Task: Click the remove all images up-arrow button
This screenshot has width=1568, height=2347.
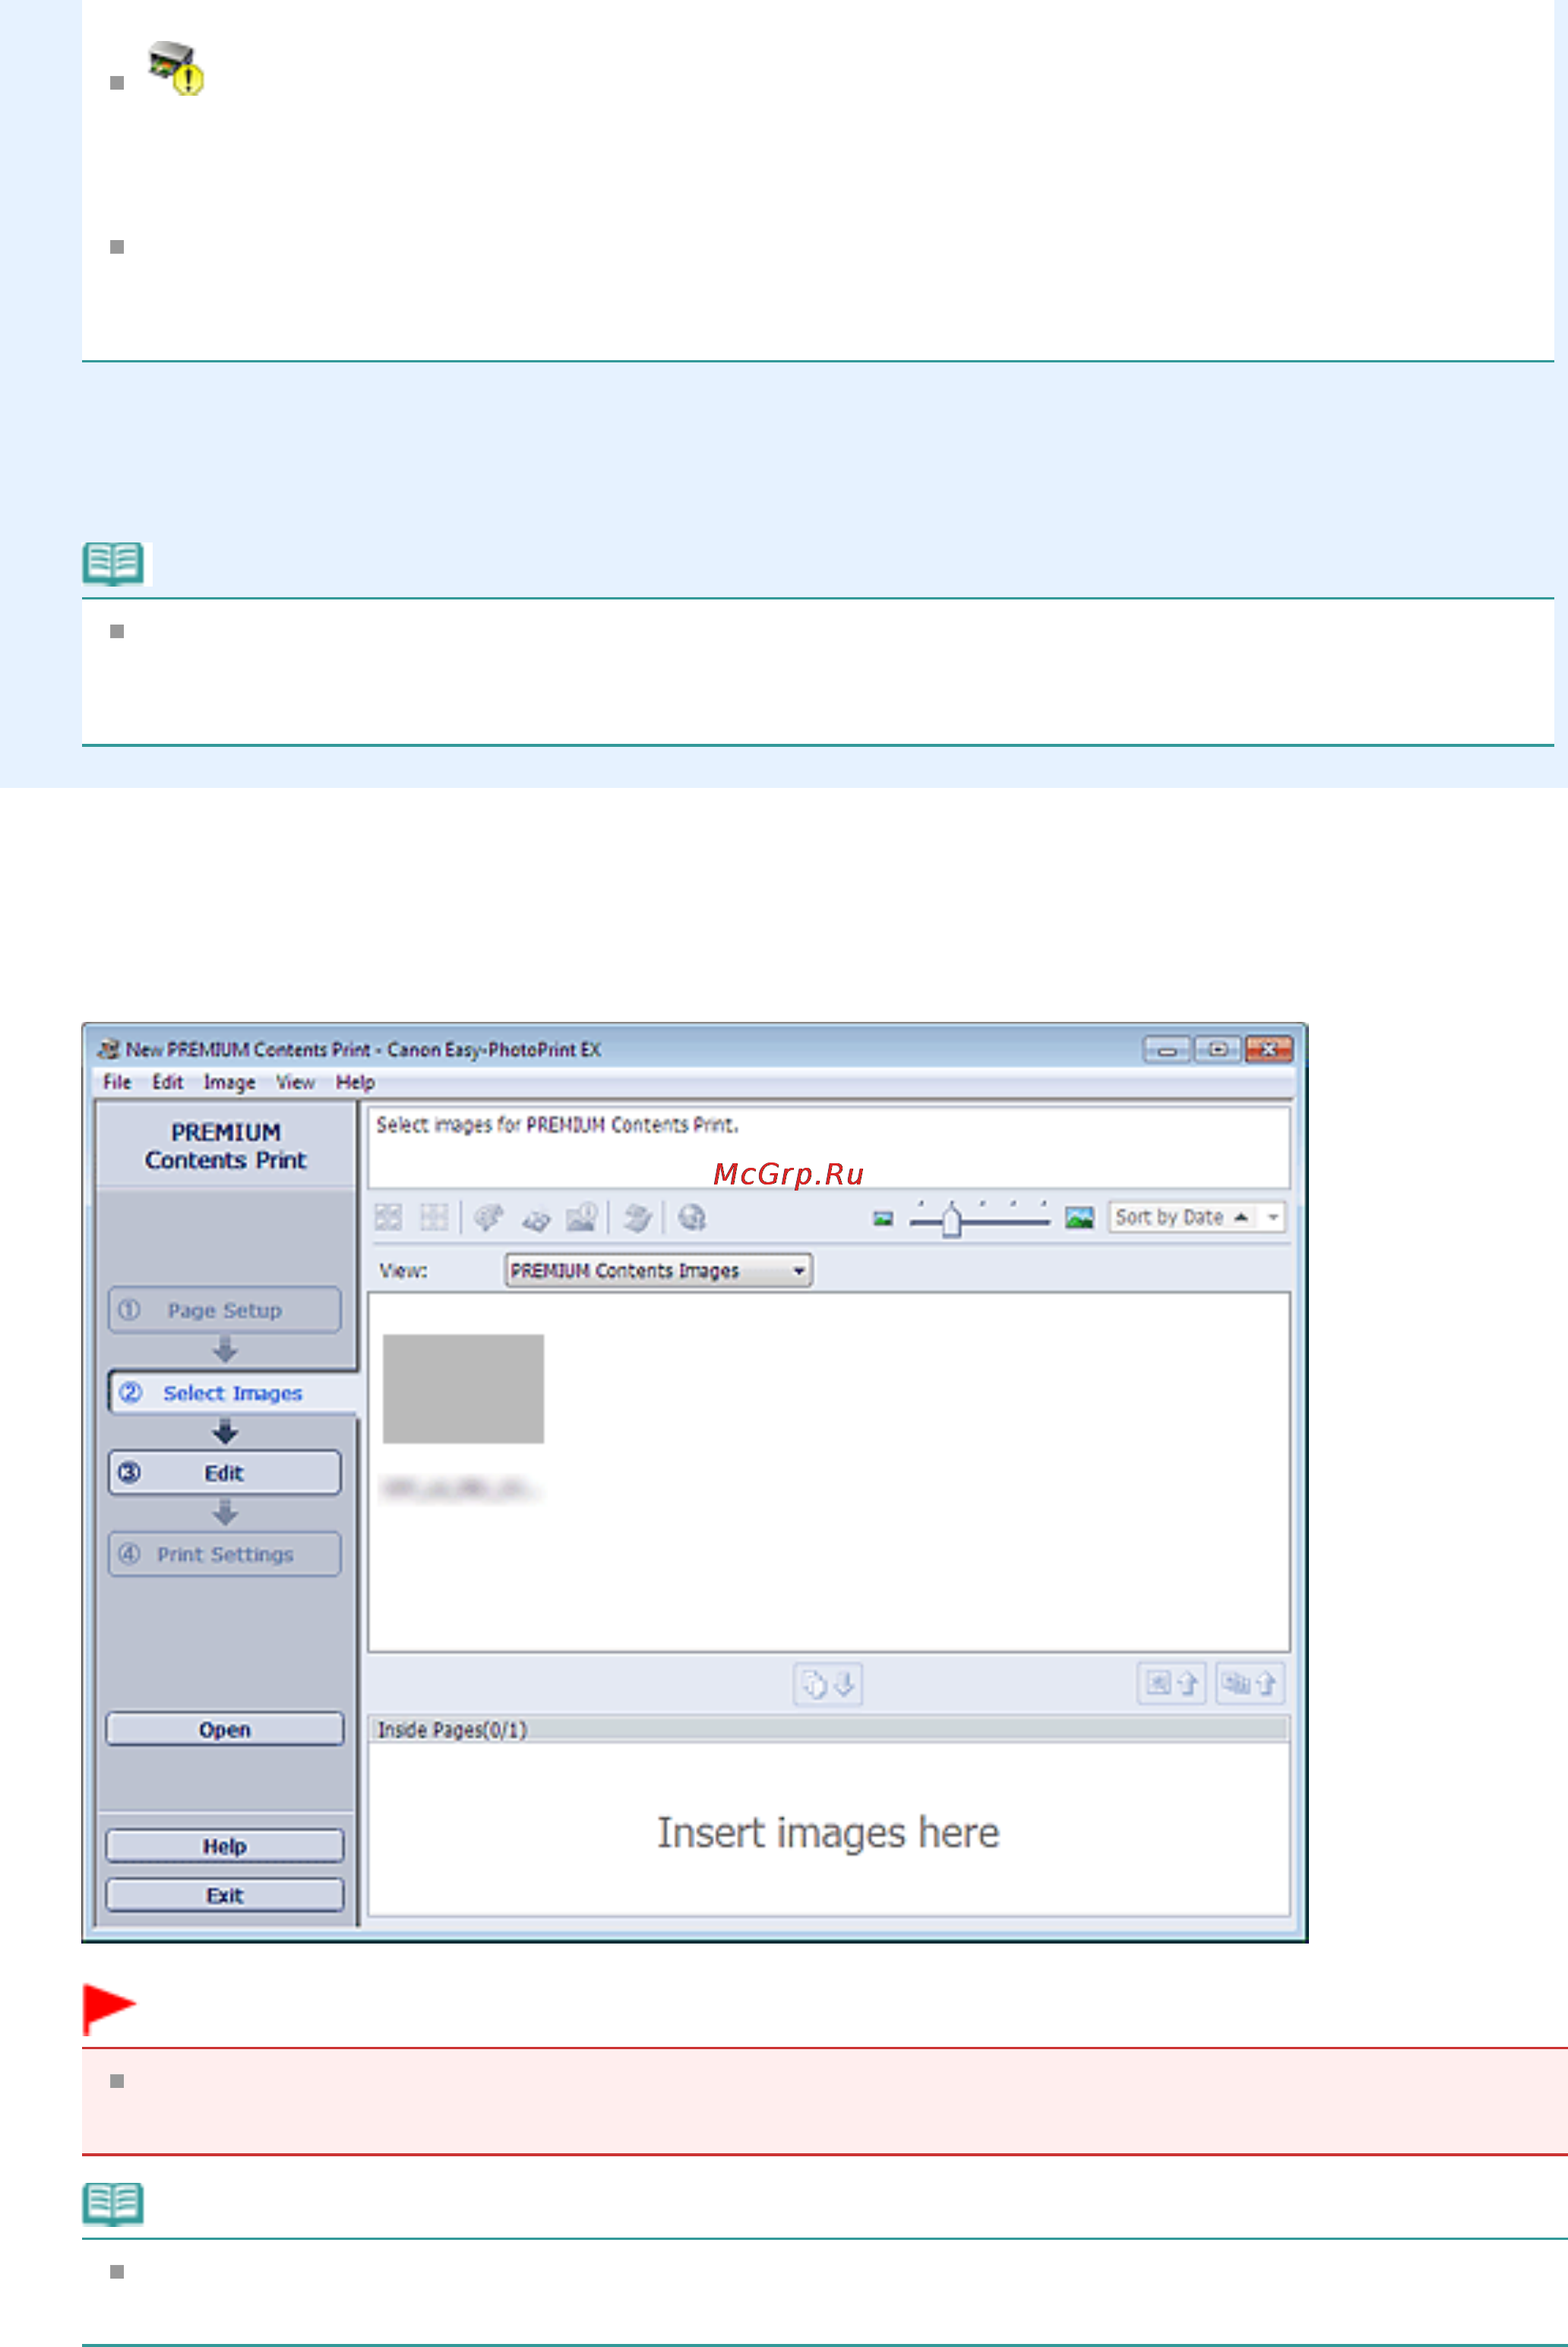Action: click(1250, 1683)
